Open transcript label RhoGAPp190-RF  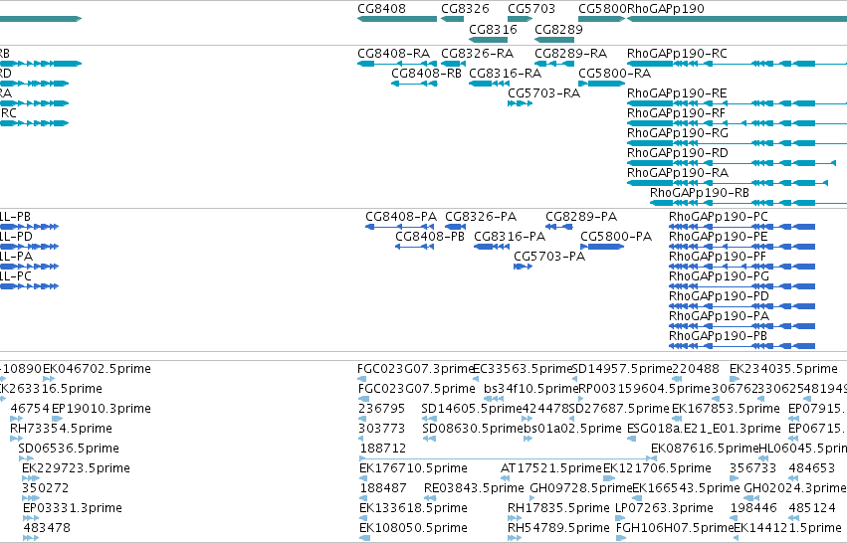[x=676, y=113]
